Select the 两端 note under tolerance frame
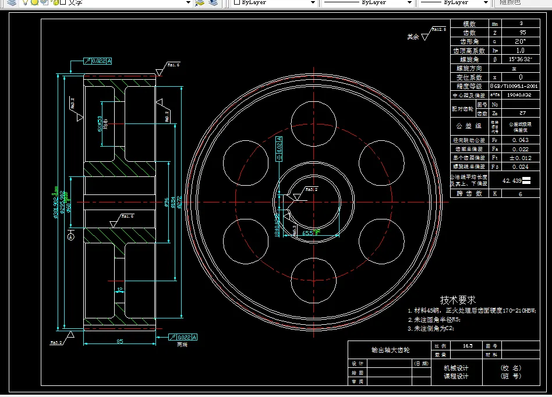The image size is (552, 397). point(182,345)
